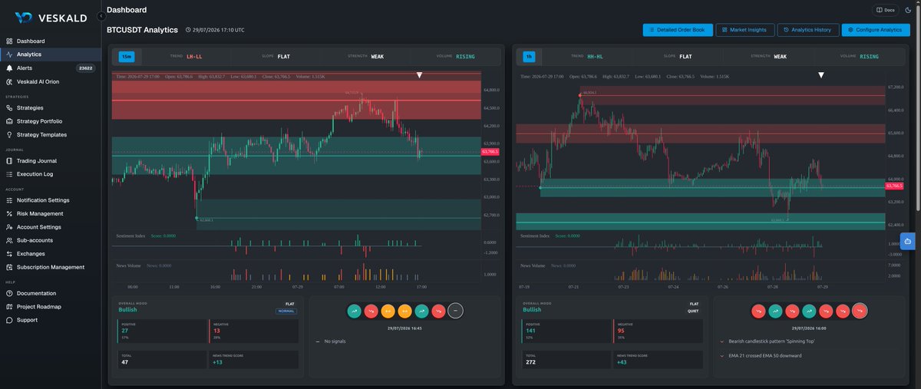This screenshot has width=921, height=389.
Task: Go to Sub-accounts page
Action: tap(51, 240)
